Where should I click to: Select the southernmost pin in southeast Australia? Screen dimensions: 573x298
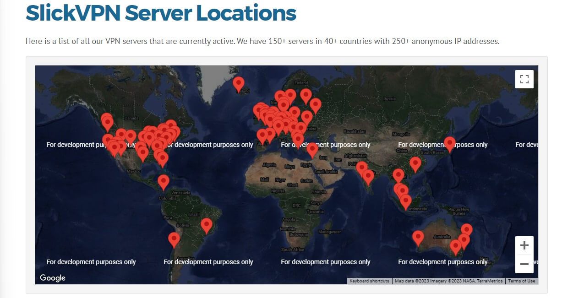[x=455, y=248]
